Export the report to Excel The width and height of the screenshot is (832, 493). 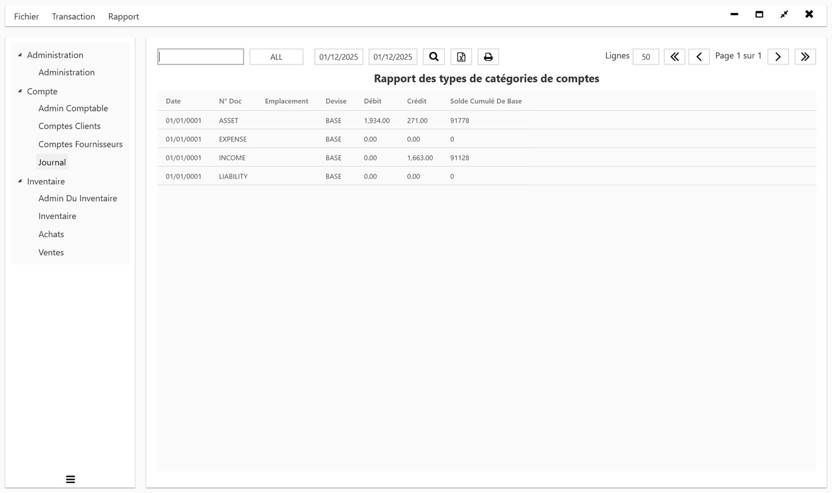coord(461,57)
